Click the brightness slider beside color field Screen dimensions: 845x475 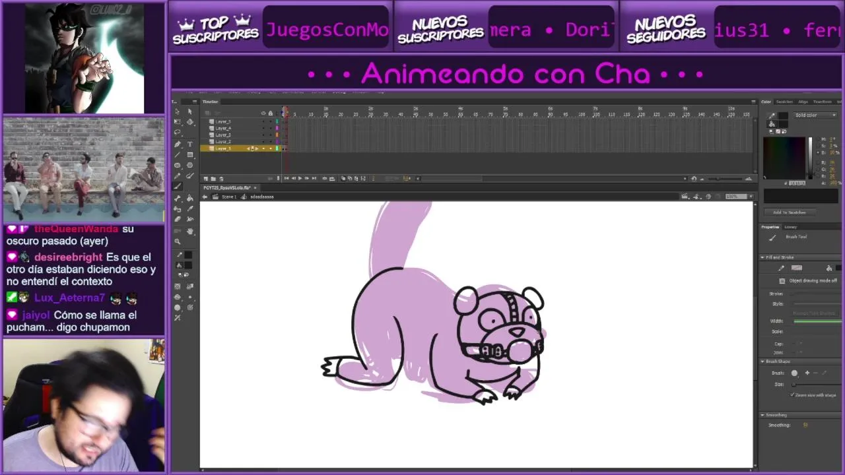810,158
